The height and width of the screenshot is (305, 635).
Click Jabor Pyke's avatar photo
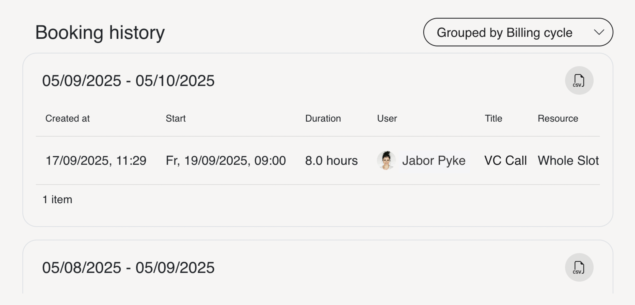[x=386, y=160]
